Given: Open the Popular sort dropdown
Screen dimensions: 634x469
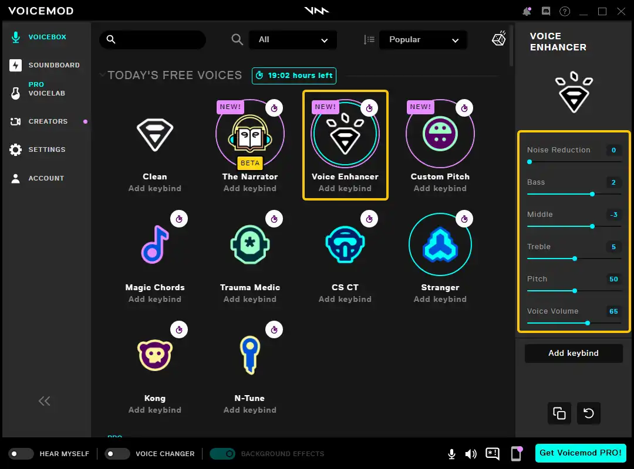Looking at the screenshot, I should (x=423, y=40).
